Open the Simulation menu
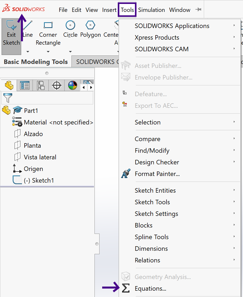This screenshot has width=243, height=297. [151, 10]
